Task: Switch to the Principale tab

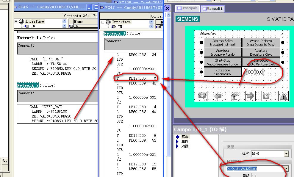Action: 187,8
